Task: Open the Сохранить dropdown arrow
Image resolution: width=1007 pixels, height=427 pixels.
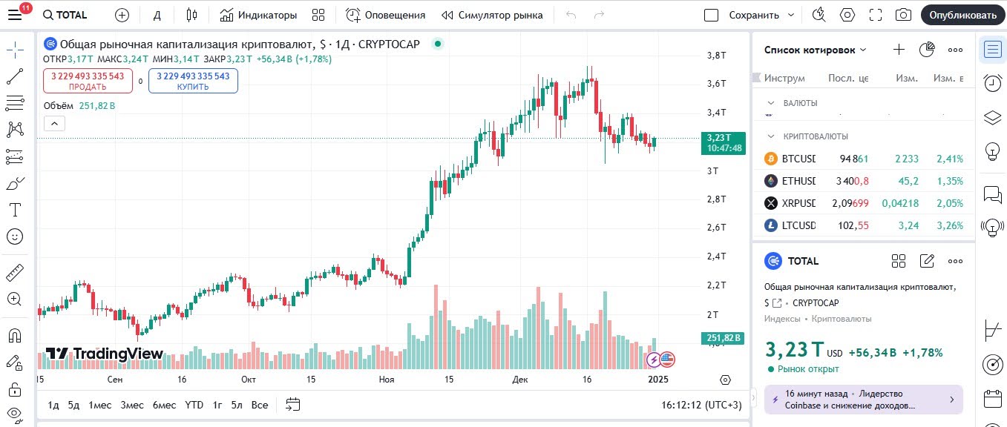Action: click(x=790, y=15)
